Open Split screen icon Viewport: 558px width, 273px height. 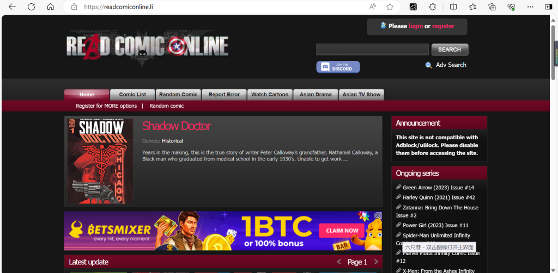coord(453,7)
